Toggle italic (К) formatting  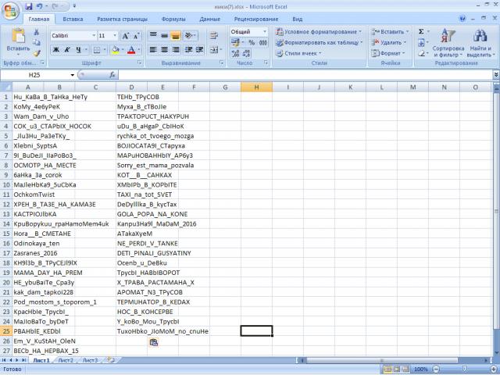pyautogui.click(x=67, y=50)
